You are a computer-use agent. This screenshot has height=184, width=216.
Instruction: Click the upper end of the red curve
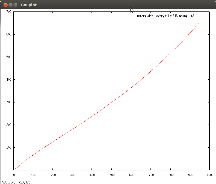point(199,23)
